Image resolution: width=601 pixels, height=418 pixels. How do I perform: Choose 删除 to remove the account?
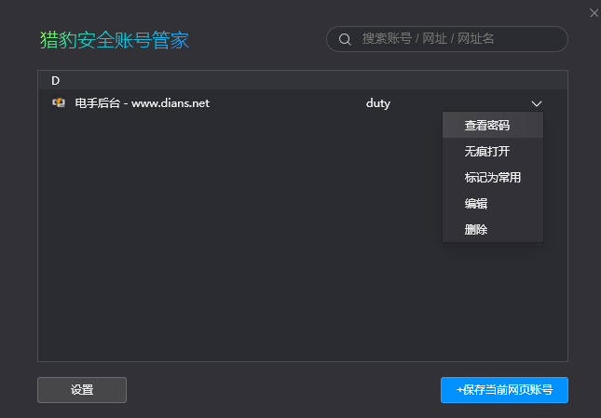pos(493,229)
